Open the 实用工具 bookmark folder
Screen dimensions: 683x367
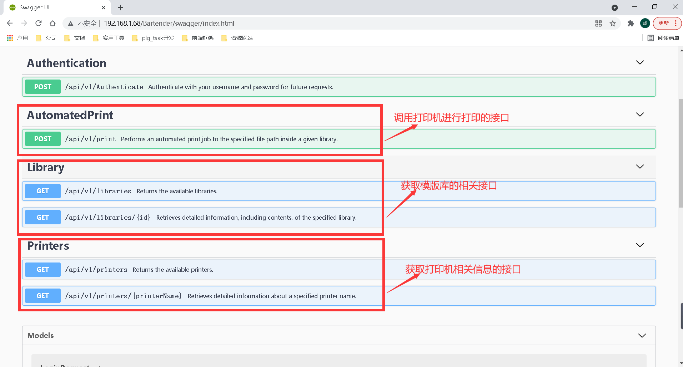click(x=108, y=38)
